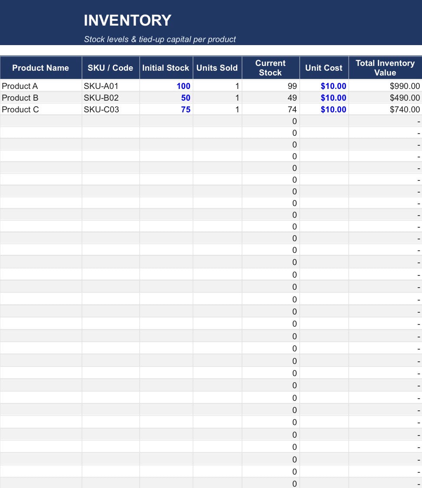Viewport: 422px width, 488px height.
Task: Select the Initial Stock column header
Action: (x=166, y=68)
